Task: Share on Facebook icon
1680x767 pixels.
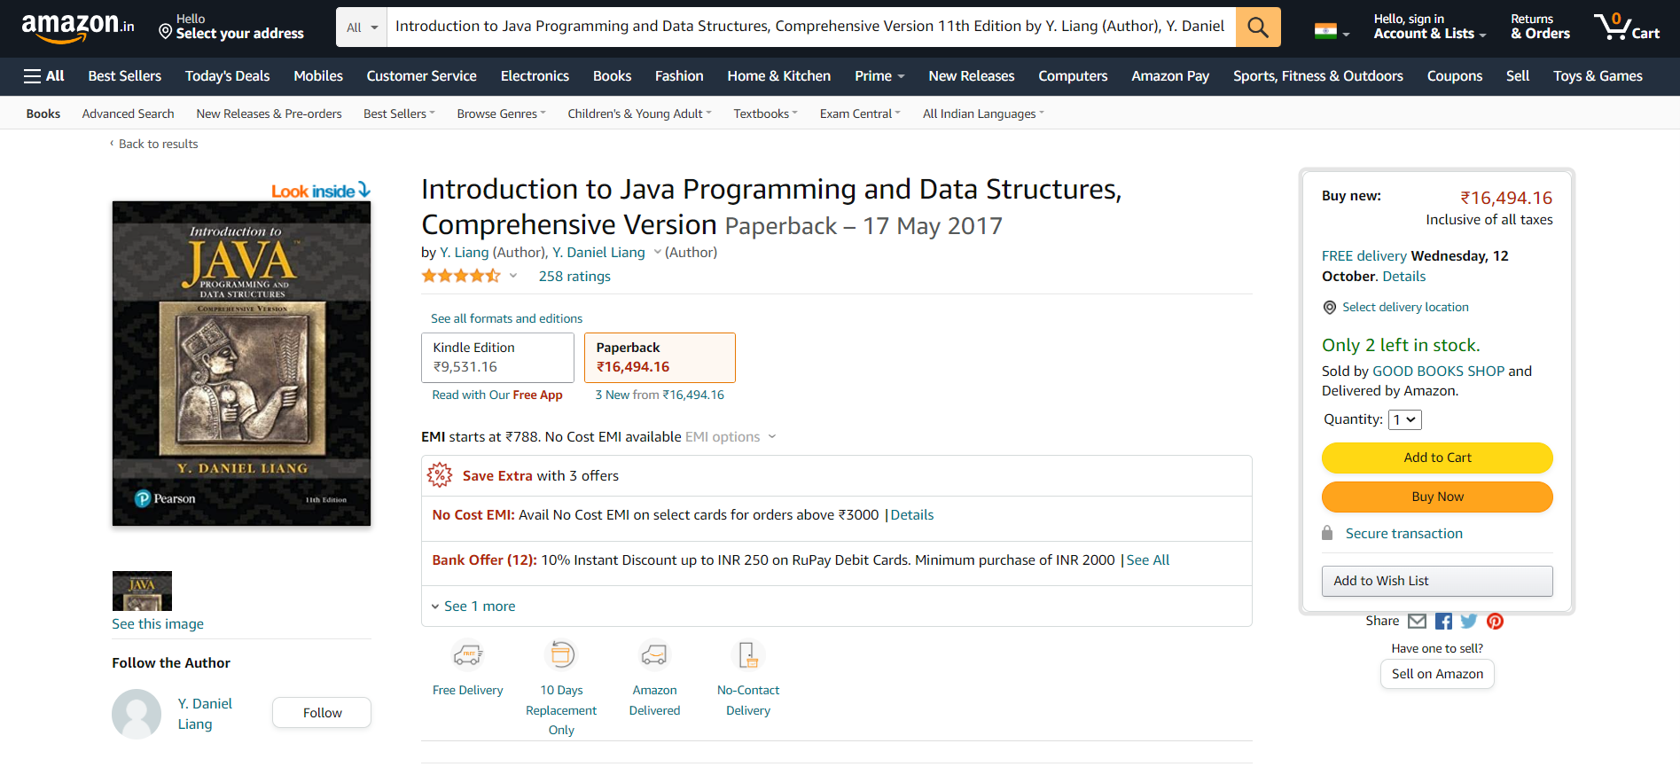Action: coord(1443,621)
